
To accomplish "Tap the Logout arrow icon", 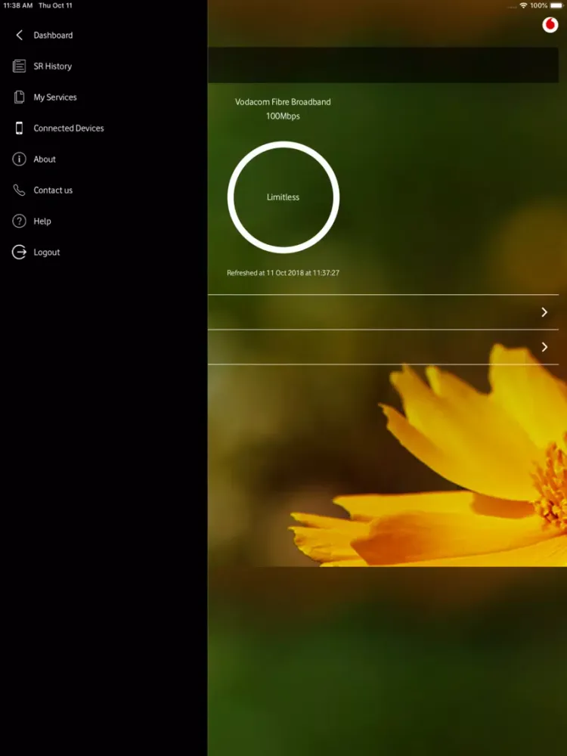I will [x=20, y=253].
